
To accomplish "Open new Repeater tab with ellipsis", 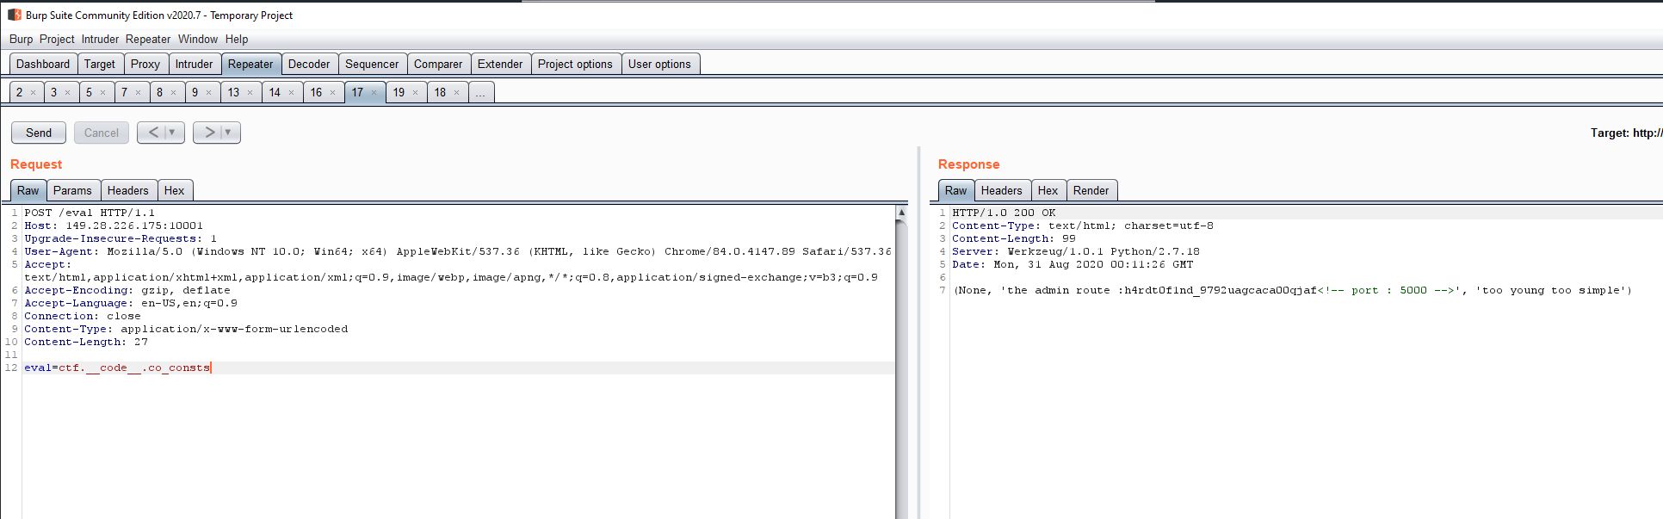I will tap(481, 93).
